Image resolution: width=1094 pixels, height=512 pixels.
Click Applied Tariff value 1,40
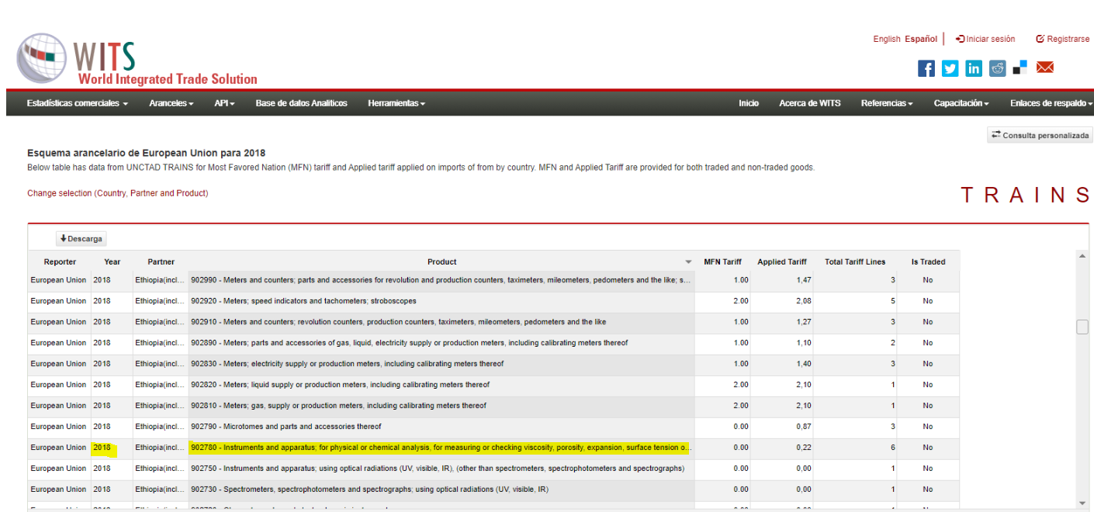(802, 364)
